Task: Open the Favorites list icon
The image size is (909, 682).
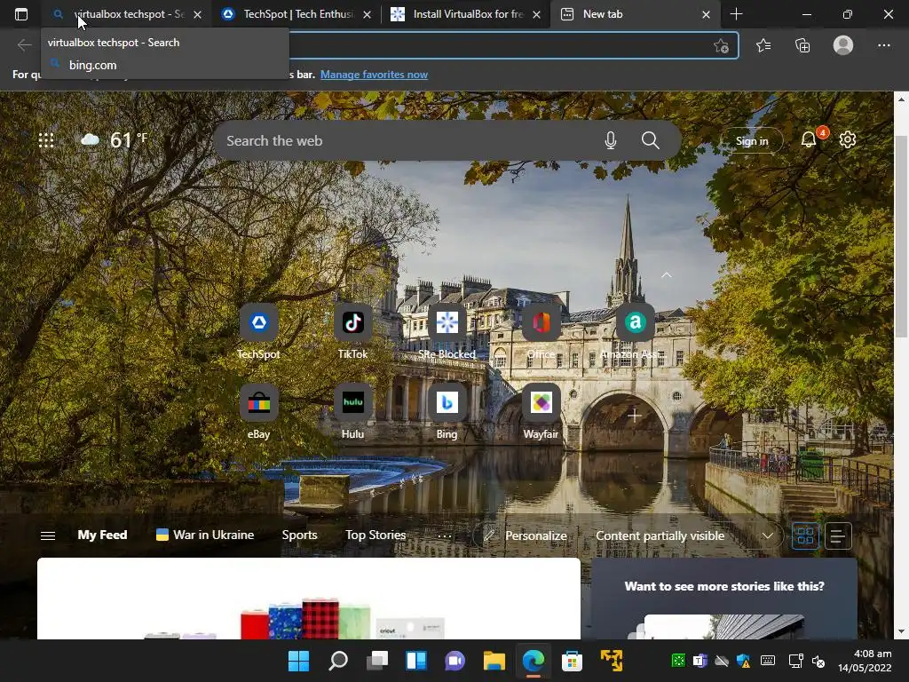Action: (x=763, y=45)
